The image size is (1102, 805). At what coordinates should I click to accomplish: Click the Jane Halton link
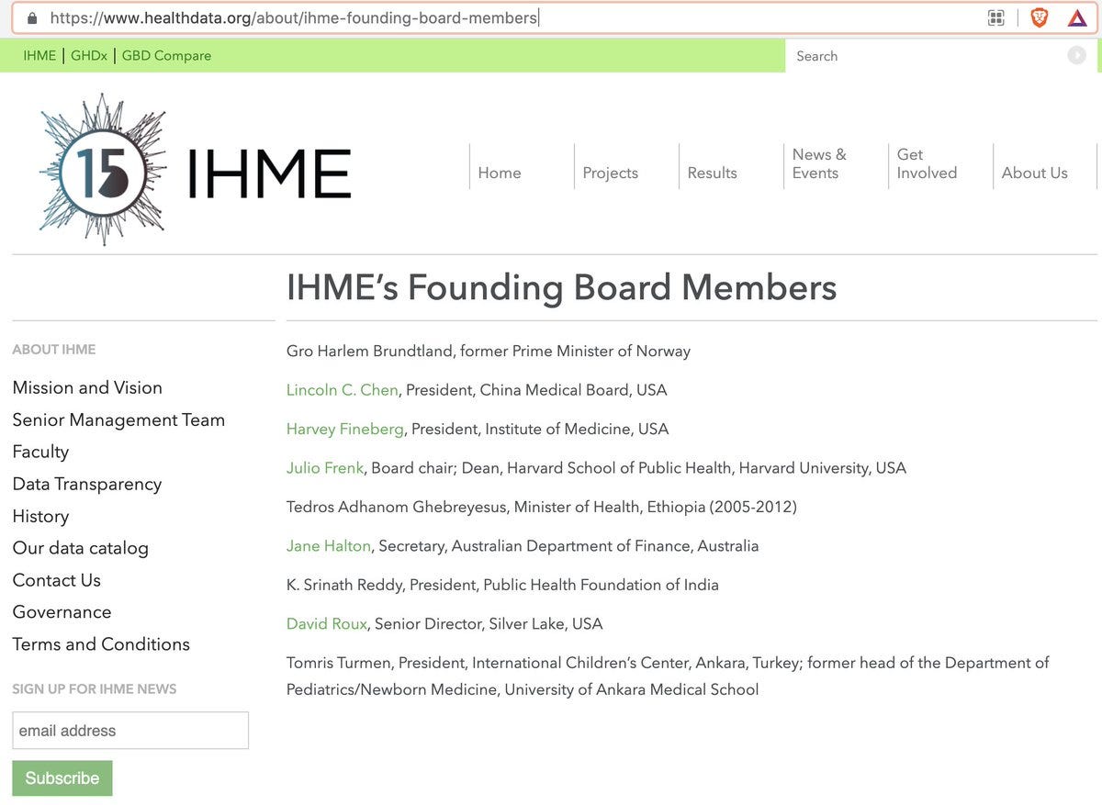329,546
